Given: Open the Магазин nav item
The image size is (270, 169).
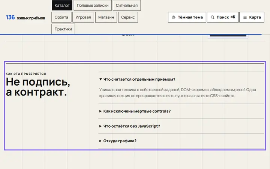Looking at the screenshot, I should coord(106,17).
